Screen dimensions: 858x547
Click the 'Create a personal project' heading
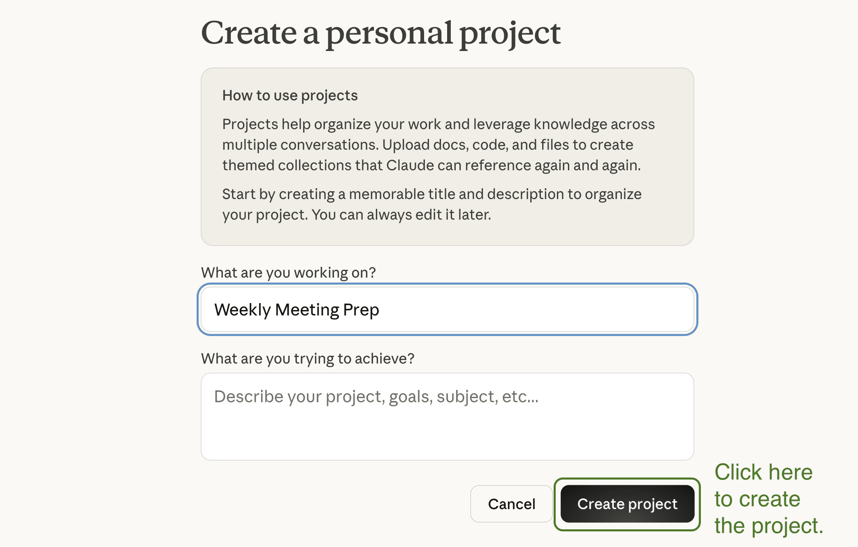[380, 33]
